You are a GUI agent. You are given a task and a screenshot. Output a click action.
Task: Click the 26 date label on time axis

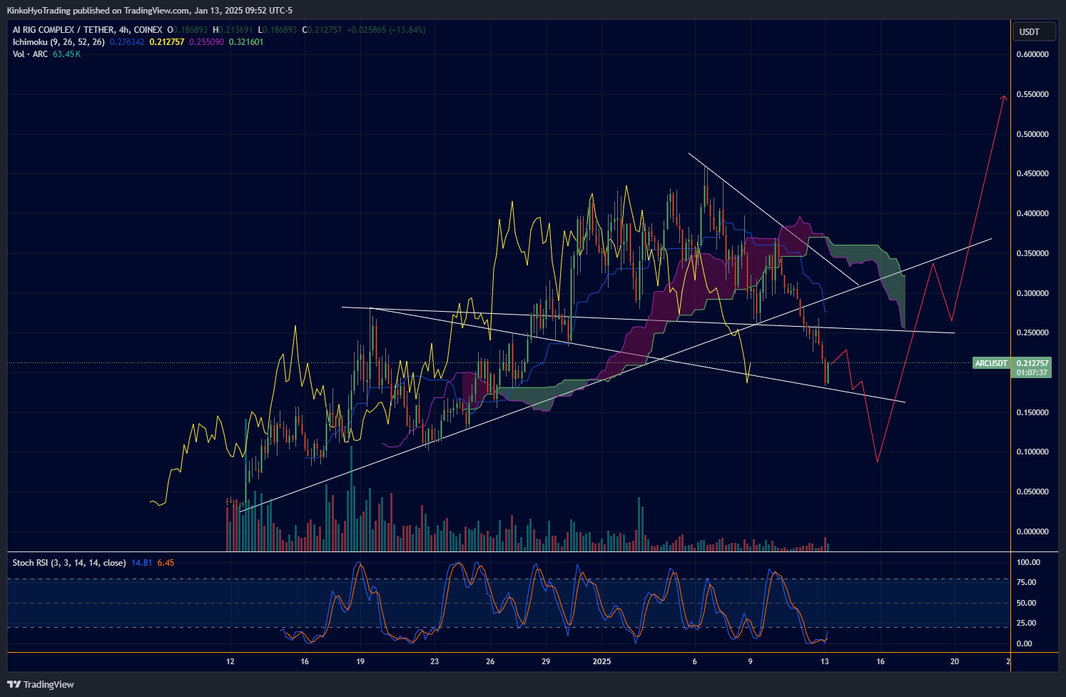(x=490, y=661)
